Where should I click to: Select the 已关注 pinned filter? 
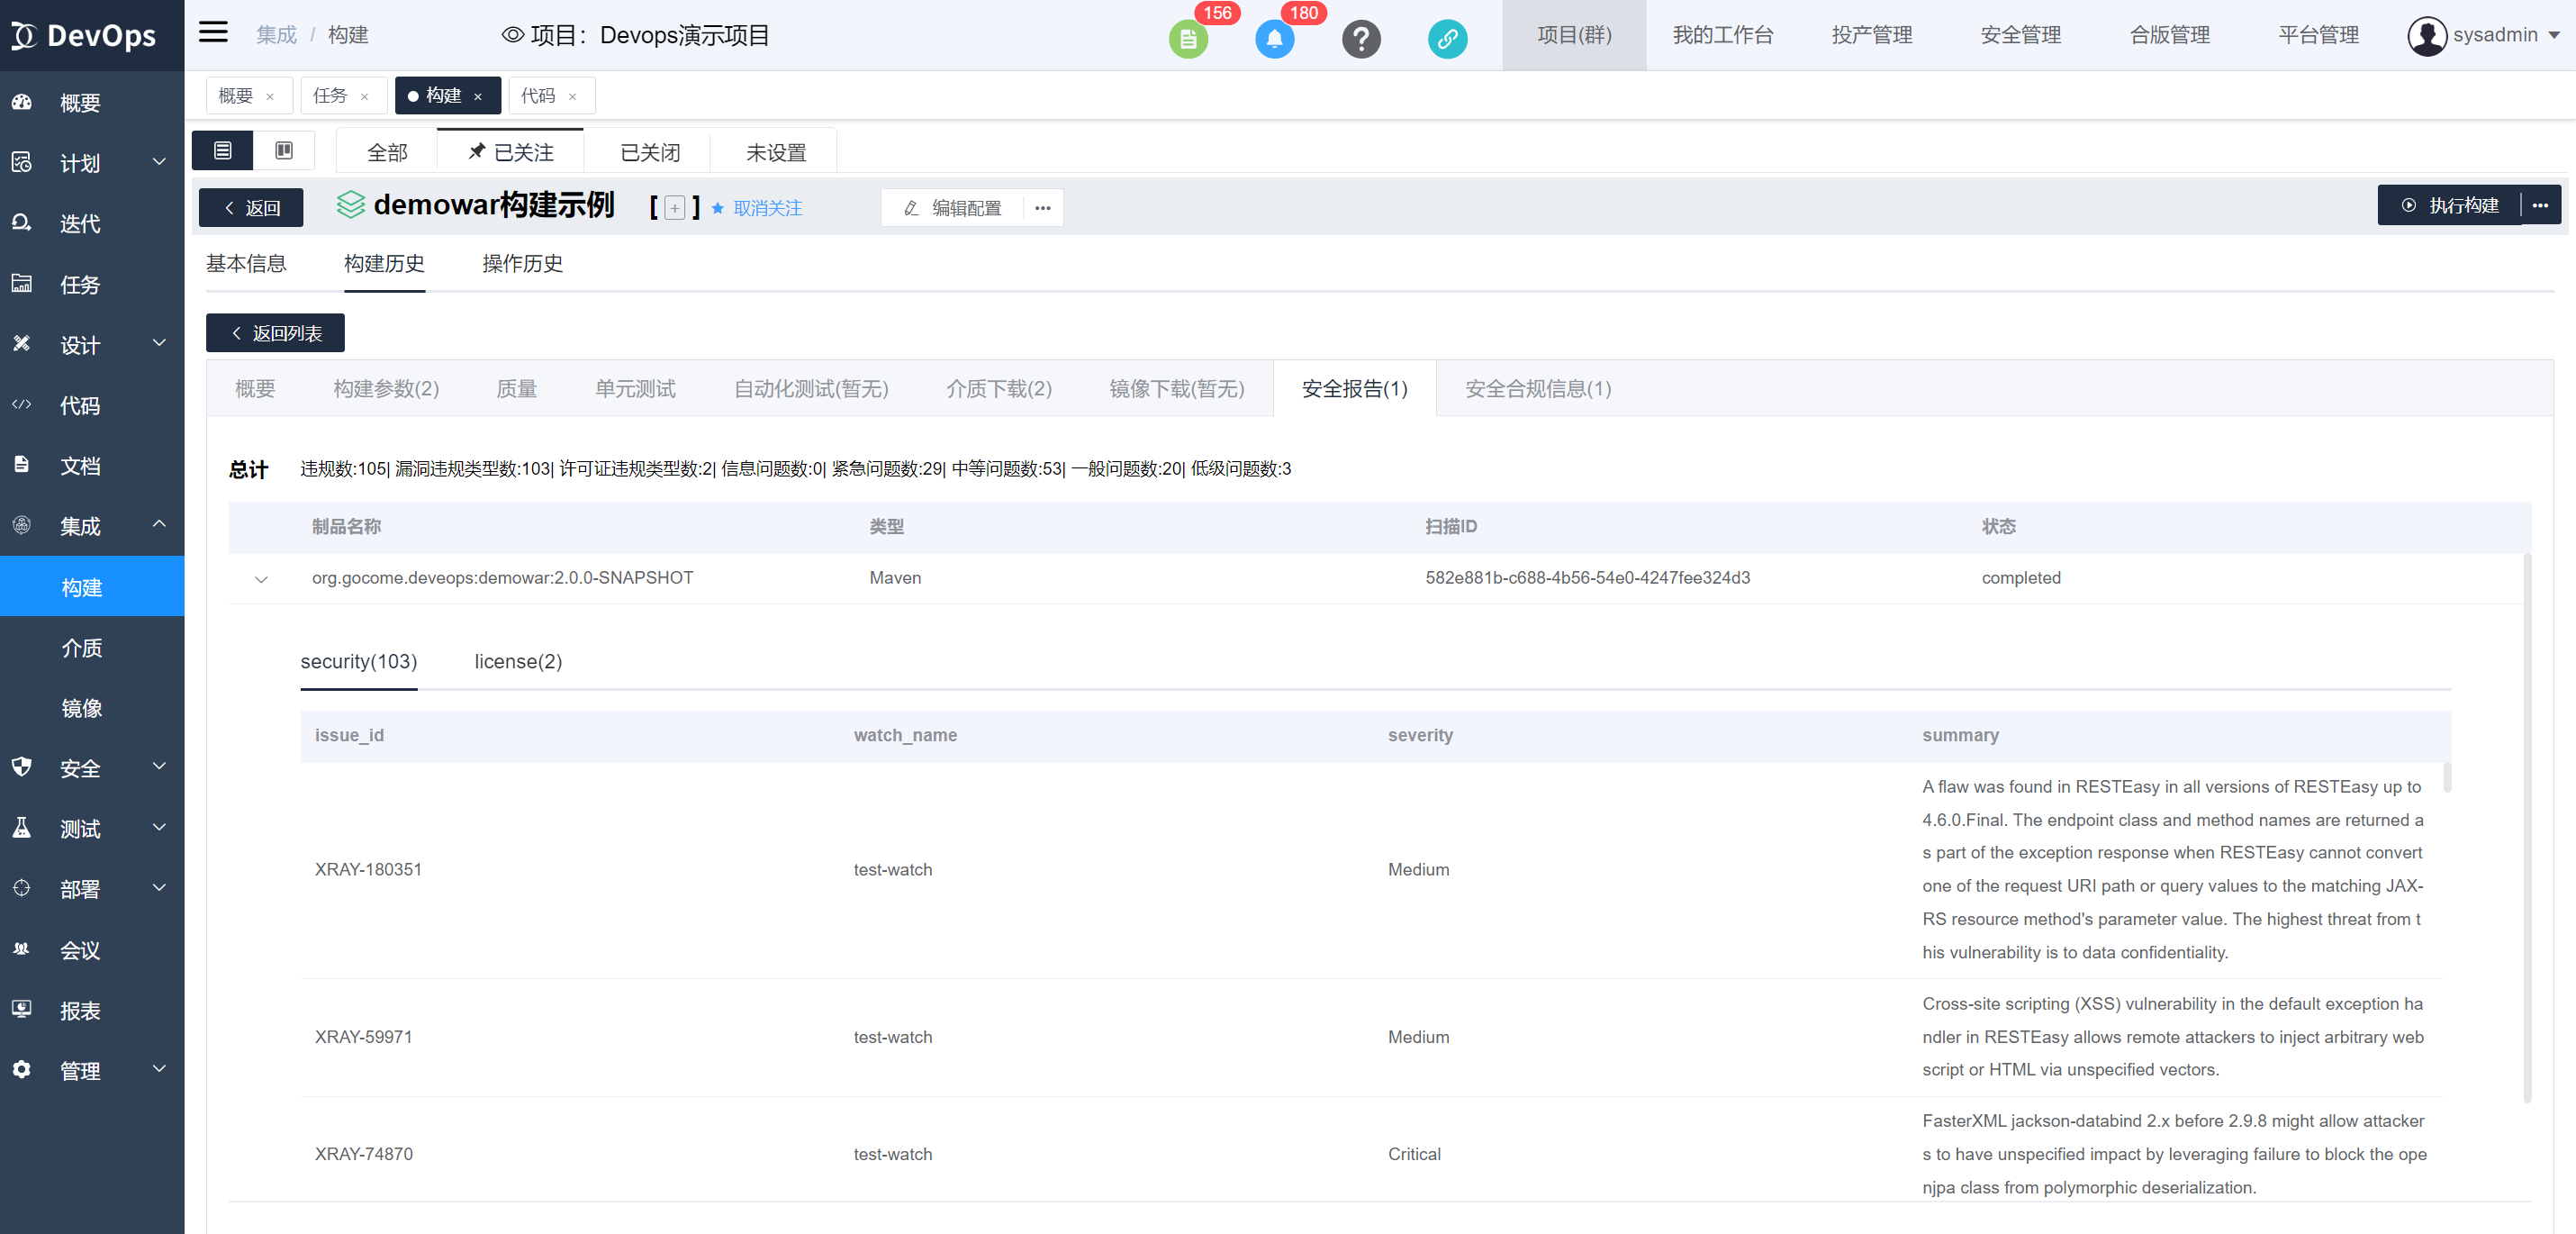[511, 152]
